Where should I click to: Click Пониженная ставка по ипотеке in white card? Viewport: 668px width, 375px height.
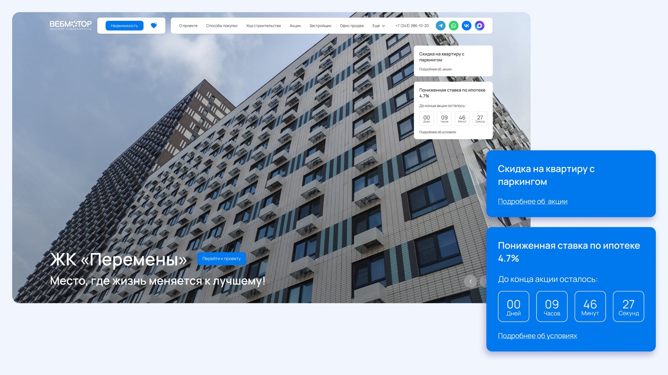(452, 93)
